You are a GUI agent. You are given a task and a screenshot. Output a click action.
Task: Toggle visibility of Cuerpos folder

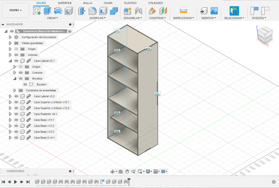[21, 73]
